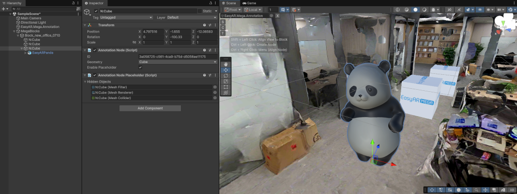Close the EasyAR.Mega.Annotation overlay with X
The height and width of the screenshot is (194, 517).
click(x=278, y=16)
